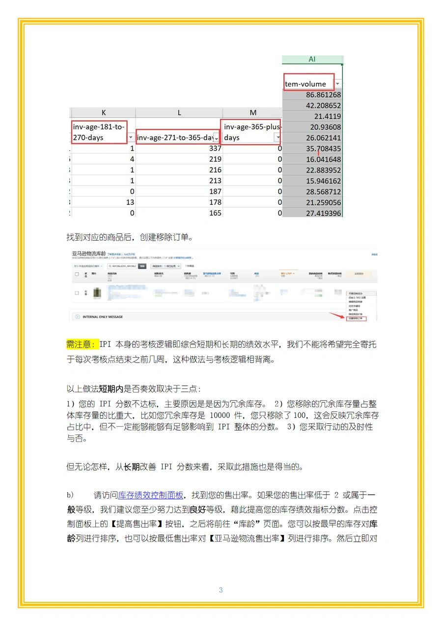Open the bulk action dropdown for selected products
This screenshot has height=626, width=442.
(88, 266)
